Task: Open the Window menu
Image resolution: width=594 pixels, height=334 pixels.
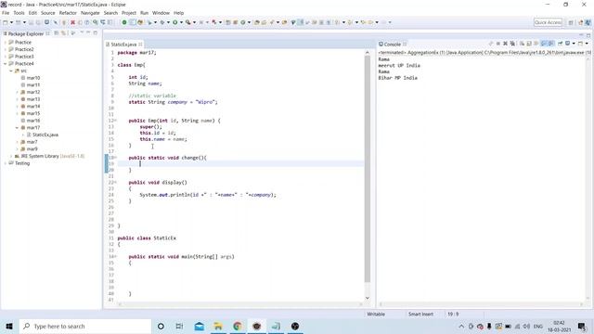Action: point(161,13)
